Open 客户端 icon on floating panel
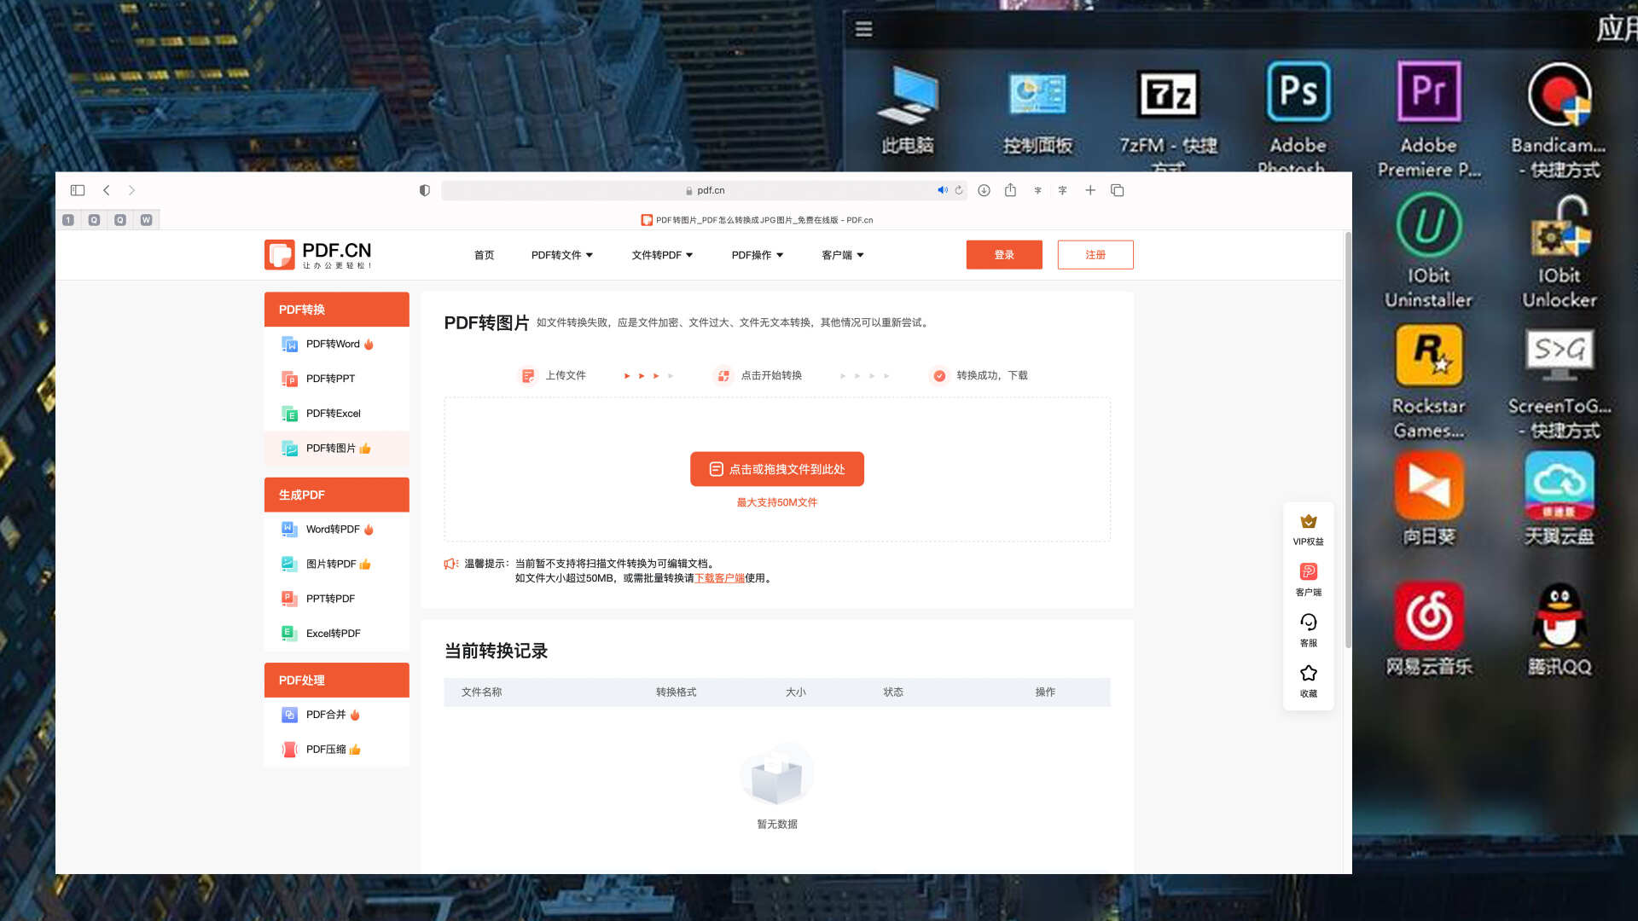The image size is (1638, 921). pyautogui.click(x=1309, y=580)
